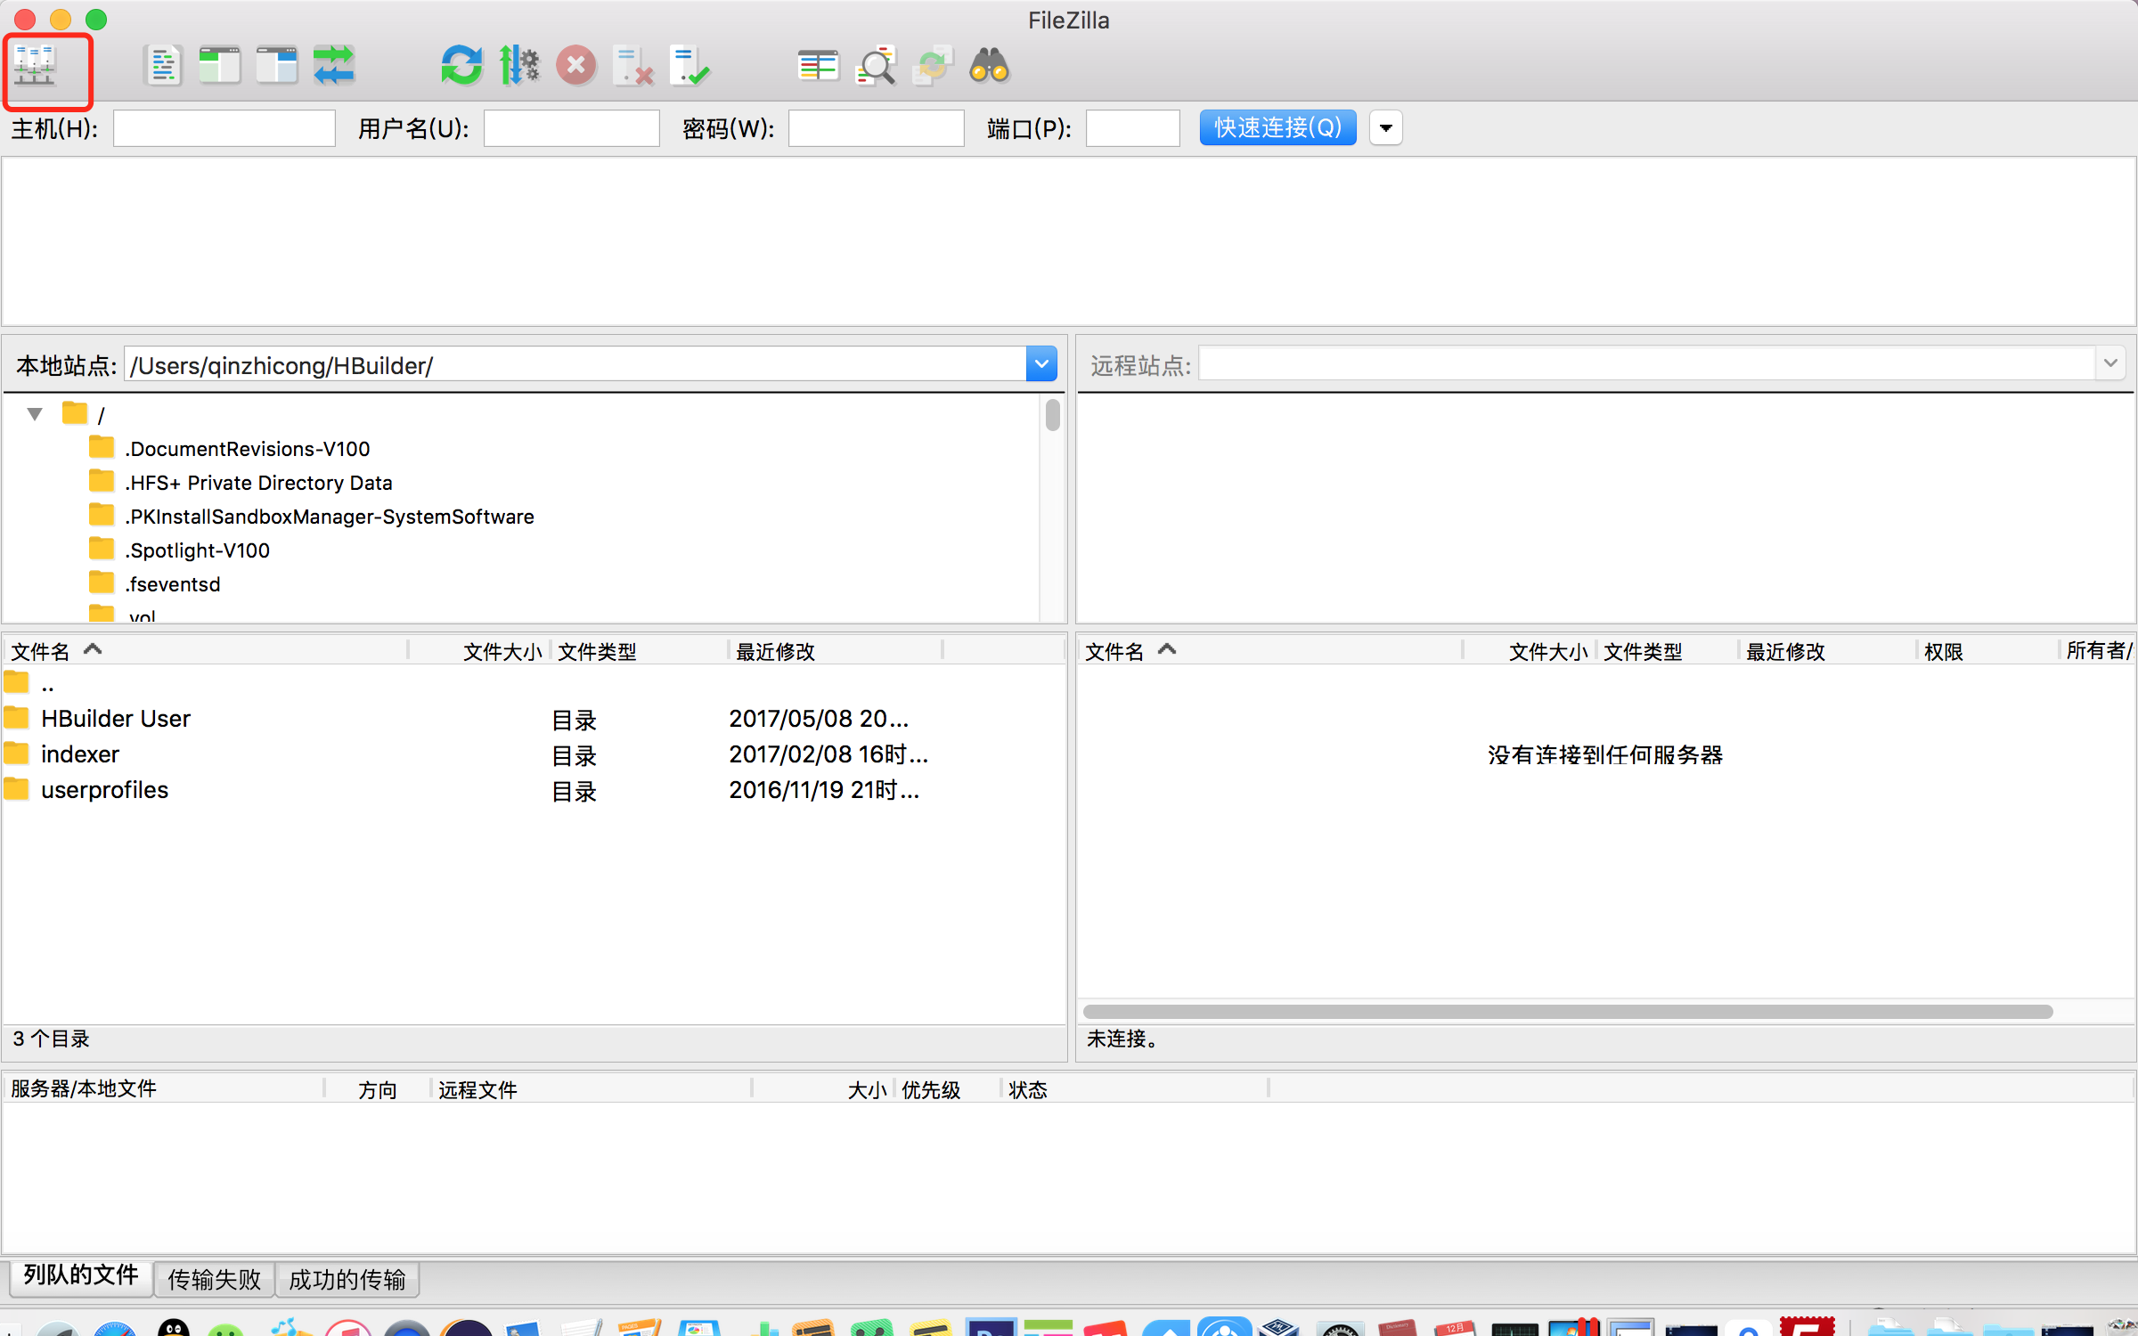Switch to the 传输失败 tab
This screenshot has width=2138, height=1336.
pyautogui.click(x=214, y=1279)
